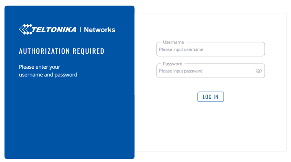Click the TELTONIKA wordmark text
This screenshot has width=291, height=162.
coord(54,30)
